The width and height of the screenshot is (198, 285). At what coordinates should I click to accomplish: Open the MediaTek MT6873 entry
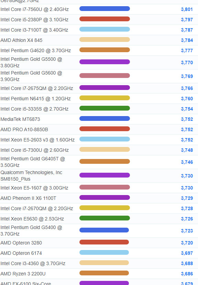20,119
